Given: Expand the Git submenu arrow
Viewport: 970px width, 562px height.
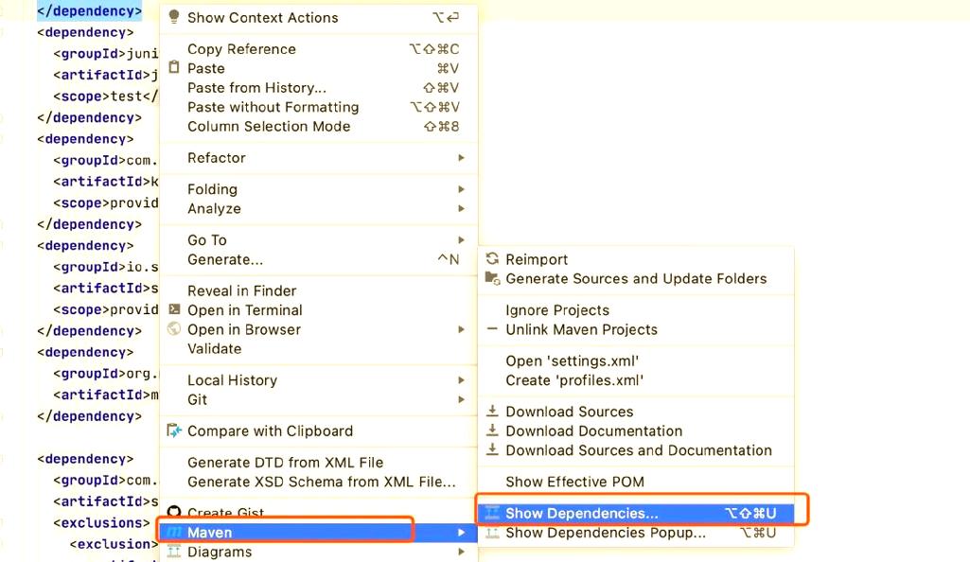Looking at the screenshot, I should tap(461, 399).
